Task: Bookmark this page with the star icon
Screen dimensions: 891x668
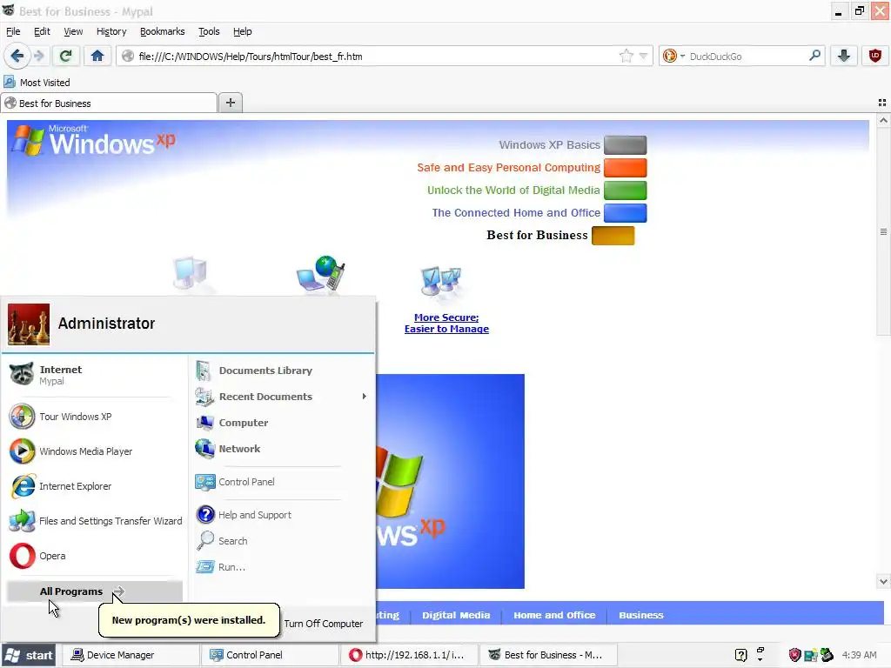Action: 626,56
